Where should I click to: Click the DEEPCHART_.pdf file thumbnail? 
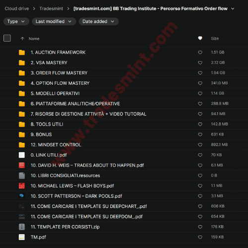22,206
